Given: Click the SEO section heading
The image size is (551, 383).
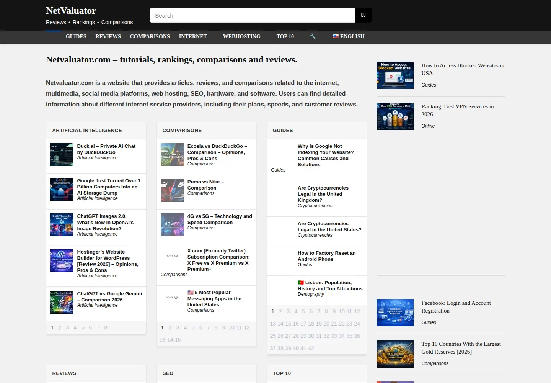Looking at the screenshot, I should click(168, 373).
